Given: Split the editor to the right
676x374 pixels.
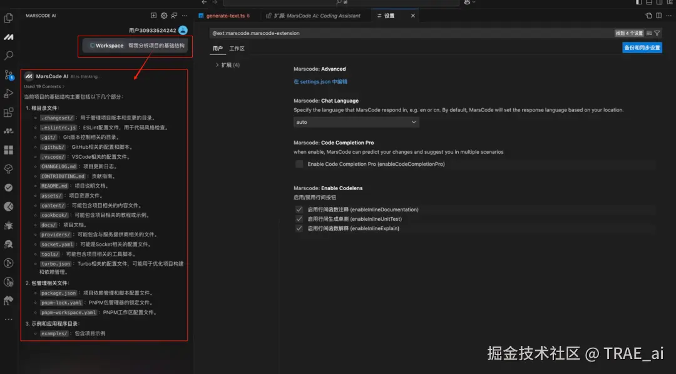Looking at the screenshot, I should click(x=658, y=16).
